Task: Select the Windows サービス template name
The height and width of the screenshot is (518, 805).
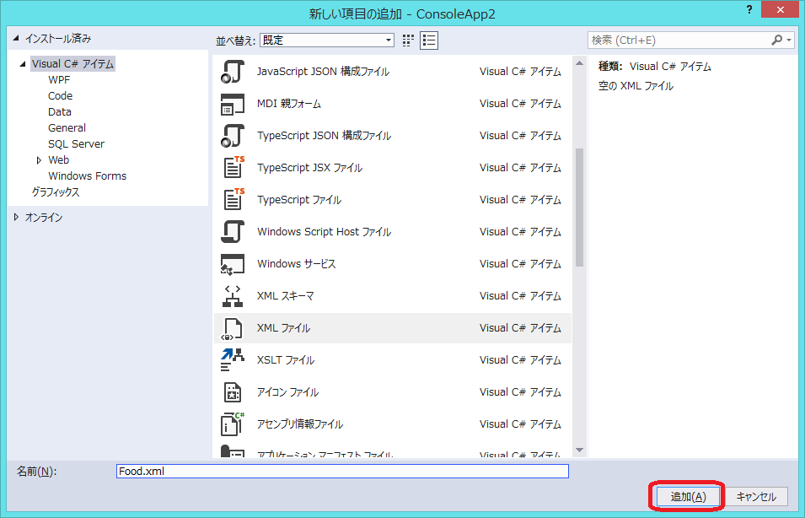Action: click(x=296, y=264)
